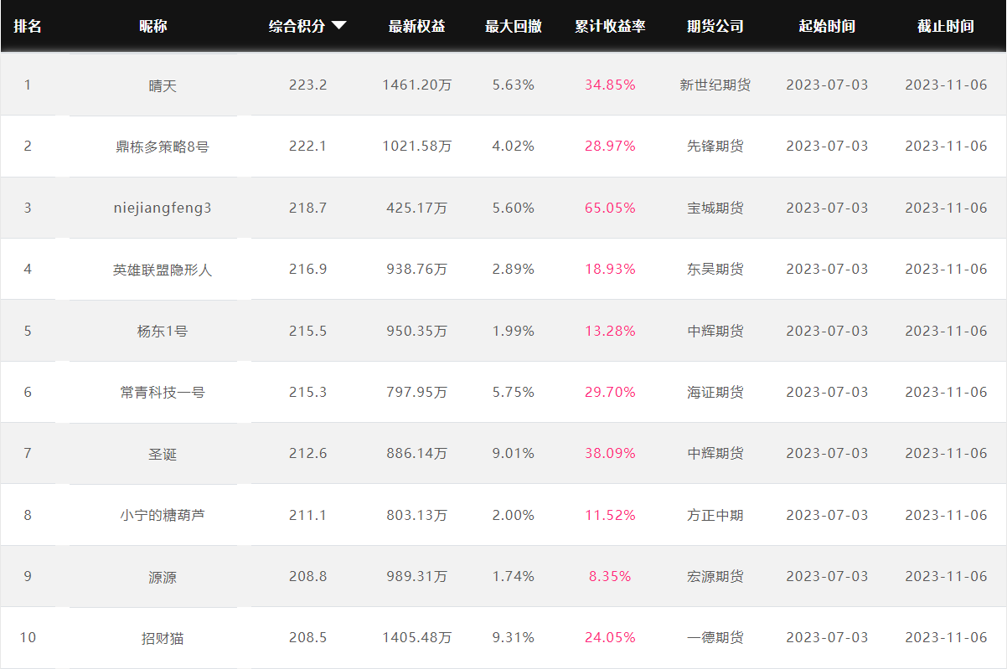1007x669 pixels.
Task: Open trader 招财猫 nickname
Action: [x=163, y=638]
